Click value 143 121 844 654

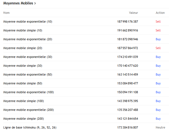click(x=128, y=119)
